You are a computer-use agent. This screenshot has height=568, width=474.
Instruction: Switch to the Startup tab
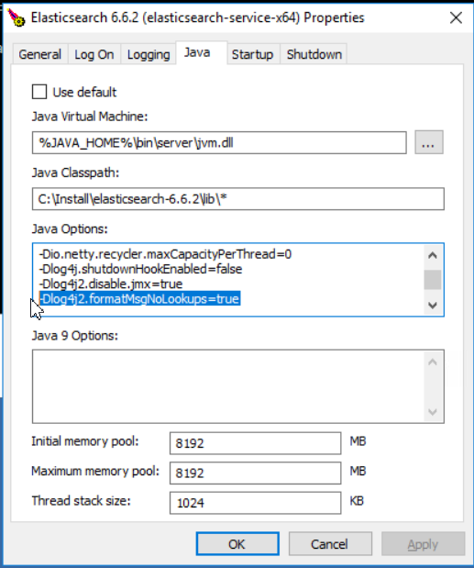252,54
